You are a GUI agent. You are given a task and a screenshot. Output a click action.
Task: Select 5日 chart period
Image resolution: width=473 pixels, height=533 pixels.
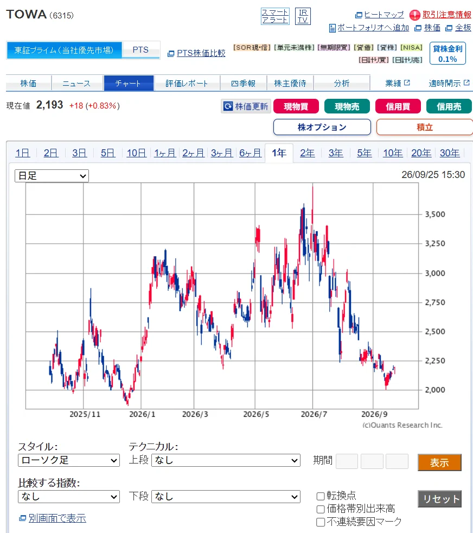(108, 153)
